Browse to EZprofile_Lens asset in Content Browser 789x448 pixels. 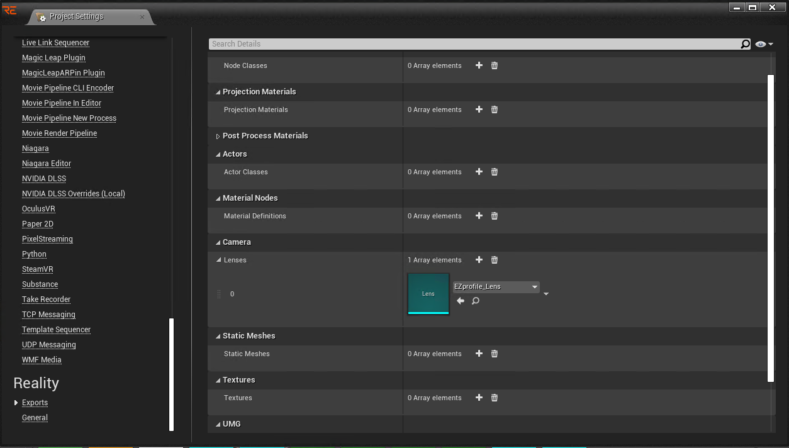476,301
